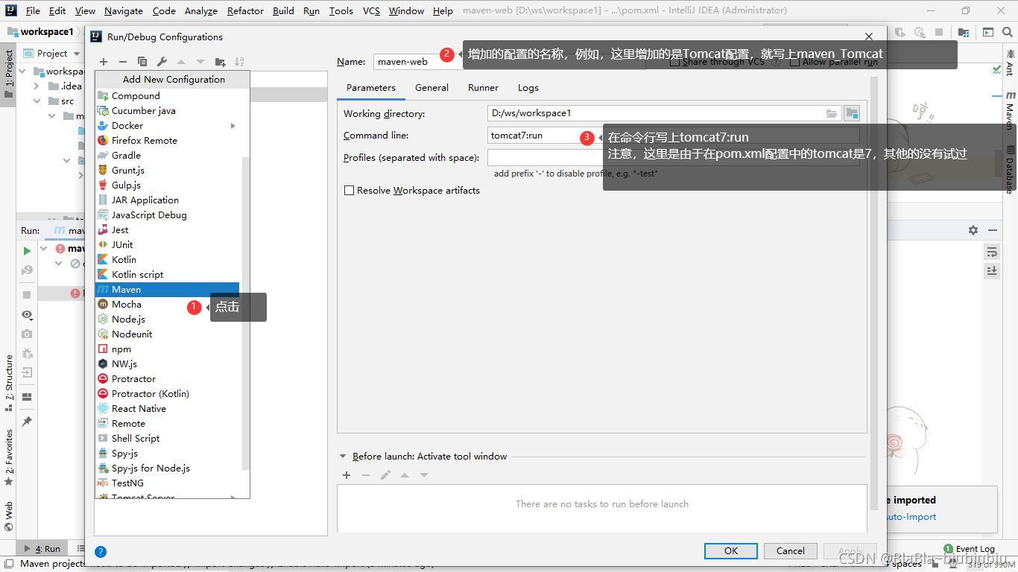Open the 4: Run tool window tab
Image resolution: width=1018 pixels, height=572 pixels.
click(42, 549)
